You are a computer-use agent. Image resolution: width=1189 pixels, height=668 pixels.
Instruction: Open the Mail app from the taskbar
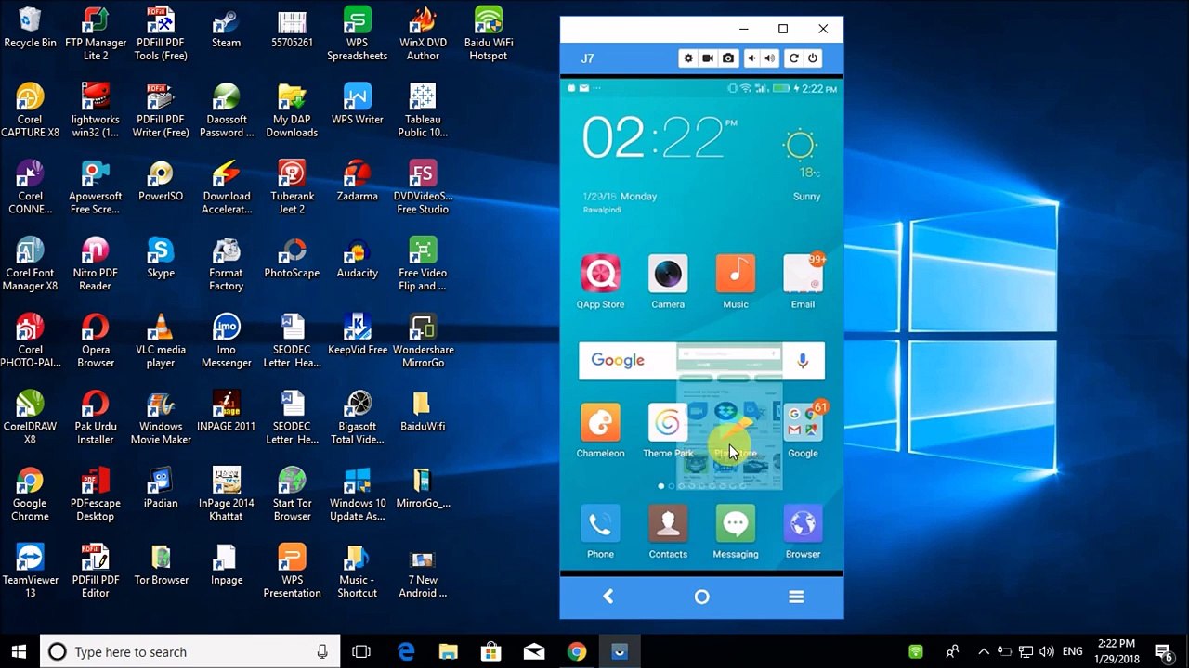(x=534, y=651)
